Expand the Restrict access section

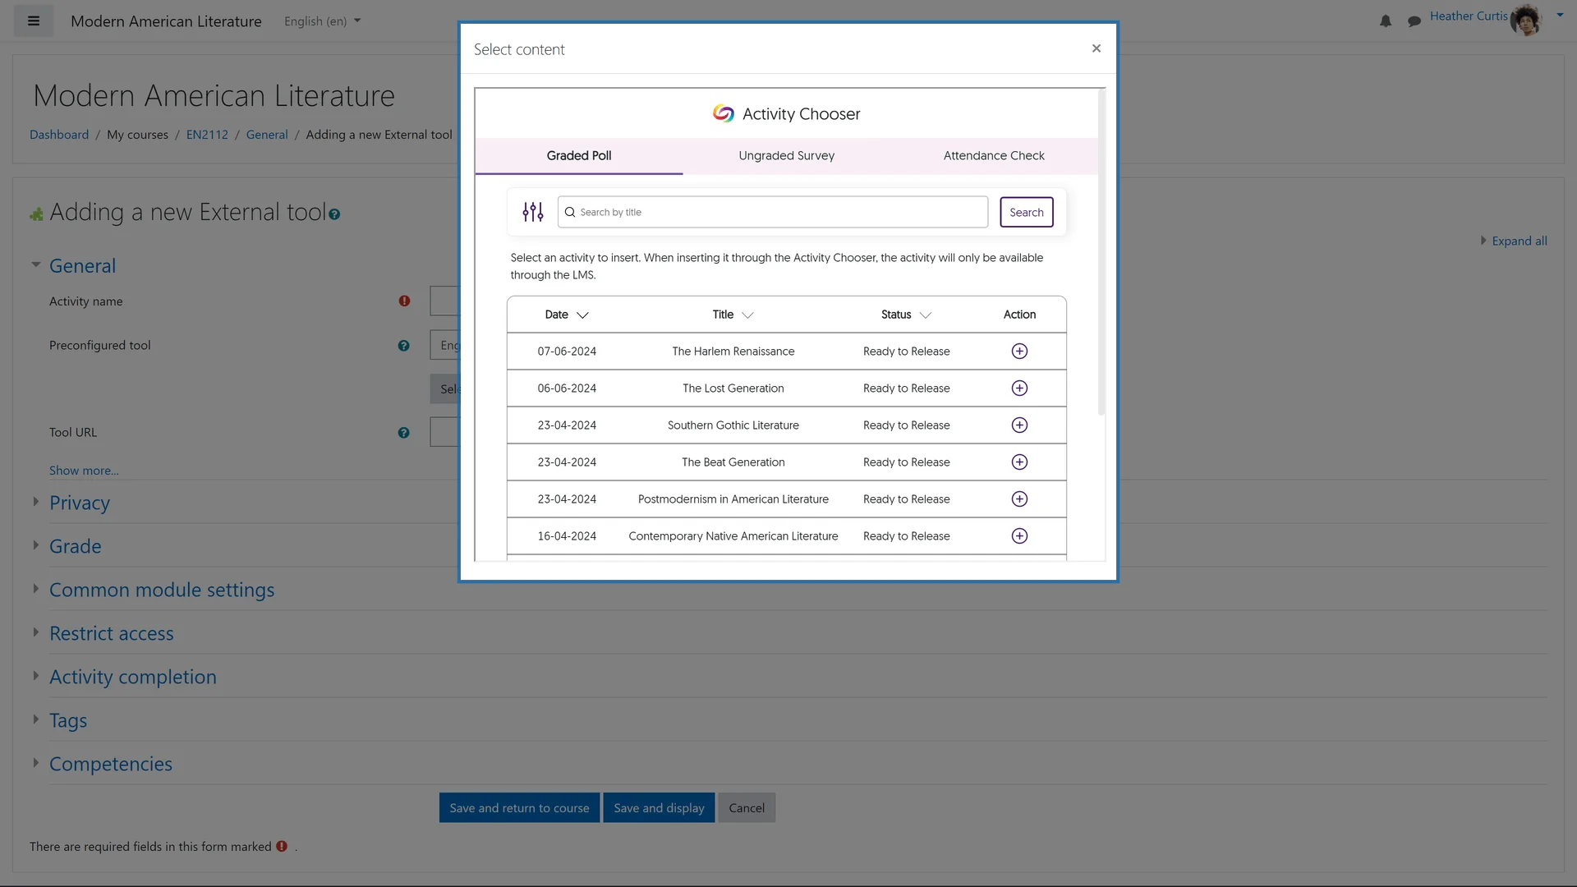point(112,632)
